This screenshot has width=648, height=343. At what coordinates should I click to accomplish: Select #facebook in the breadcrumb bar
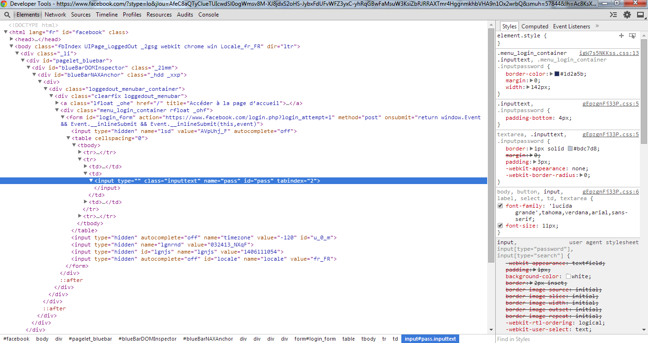coord(16,339)
